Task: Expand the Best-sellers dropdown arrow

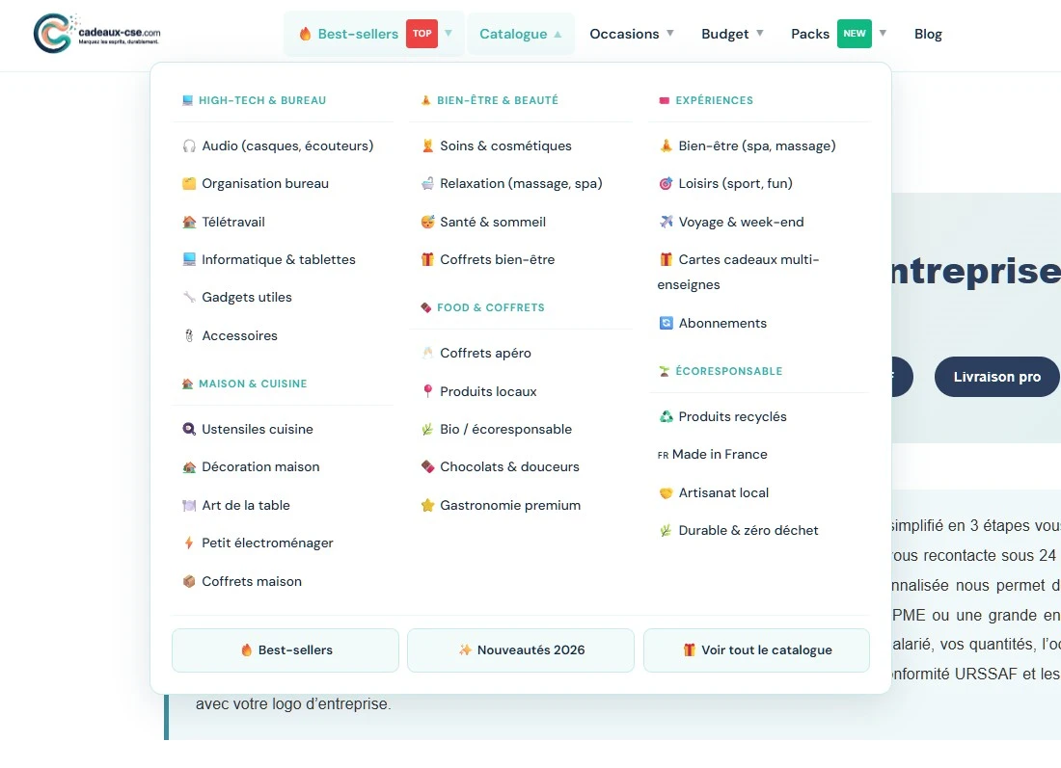Action: click(448, 33)
